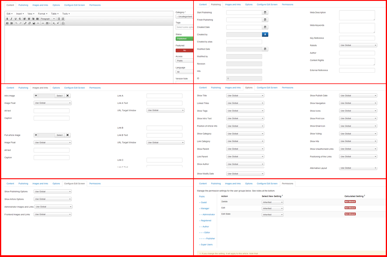The image size is (387, 257).
Task: Insert special character with the omega icon
Action: click(63, 23)
